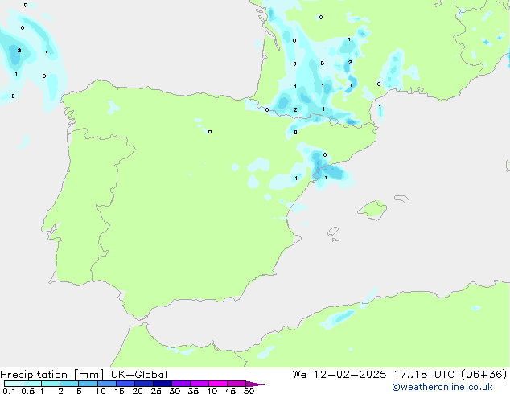Click the 30–35 mm purple legend segment
This screenshot has height=394, width=510.
[x=180, y=384]
